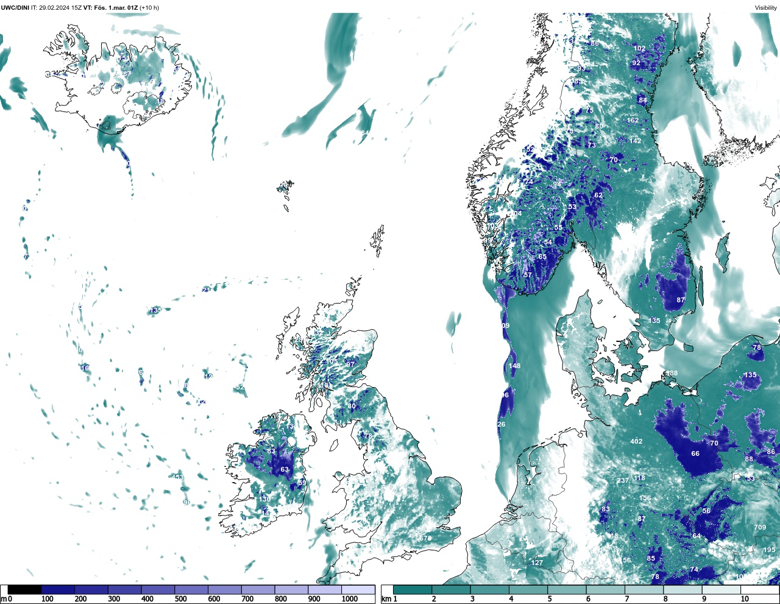Click the '156' value on map
The image size is (780, 604).
pos(645,499)
